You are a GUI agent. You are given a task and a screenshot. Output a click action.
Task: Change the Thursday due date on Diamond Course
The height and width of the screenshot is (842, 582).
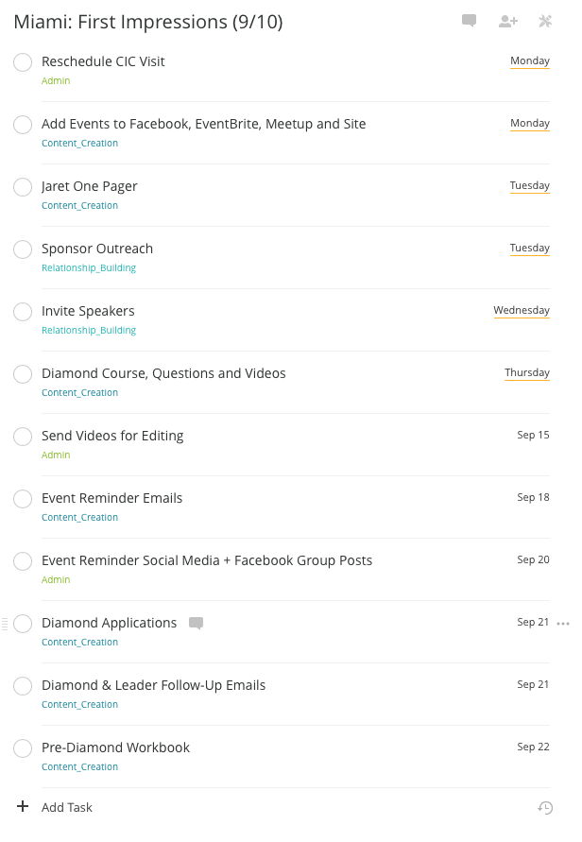click(x=527, y=372)
